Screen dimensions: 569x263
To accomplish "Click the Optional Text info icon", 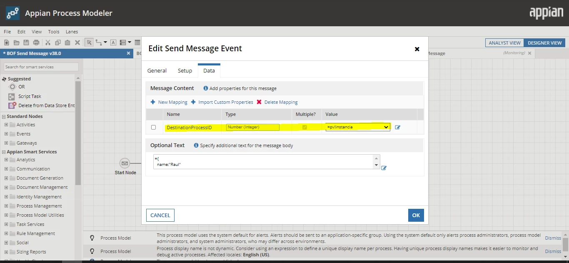I will pyautogui.click(x=196, y=145).
